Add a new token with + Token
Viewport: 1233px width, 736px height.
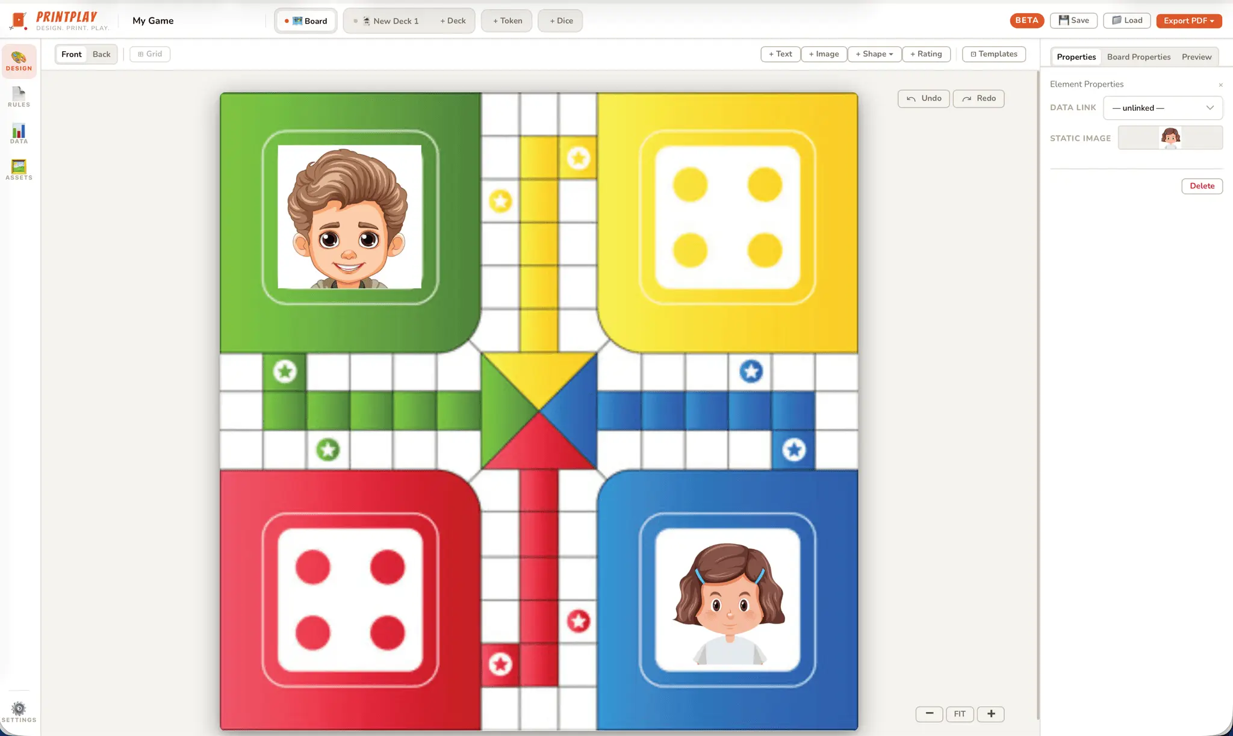click(x=507, y=20)
